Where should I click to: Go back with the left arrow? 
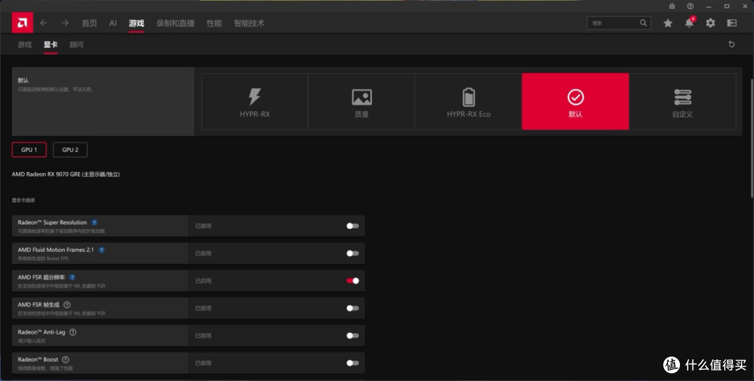coord(44,23)
